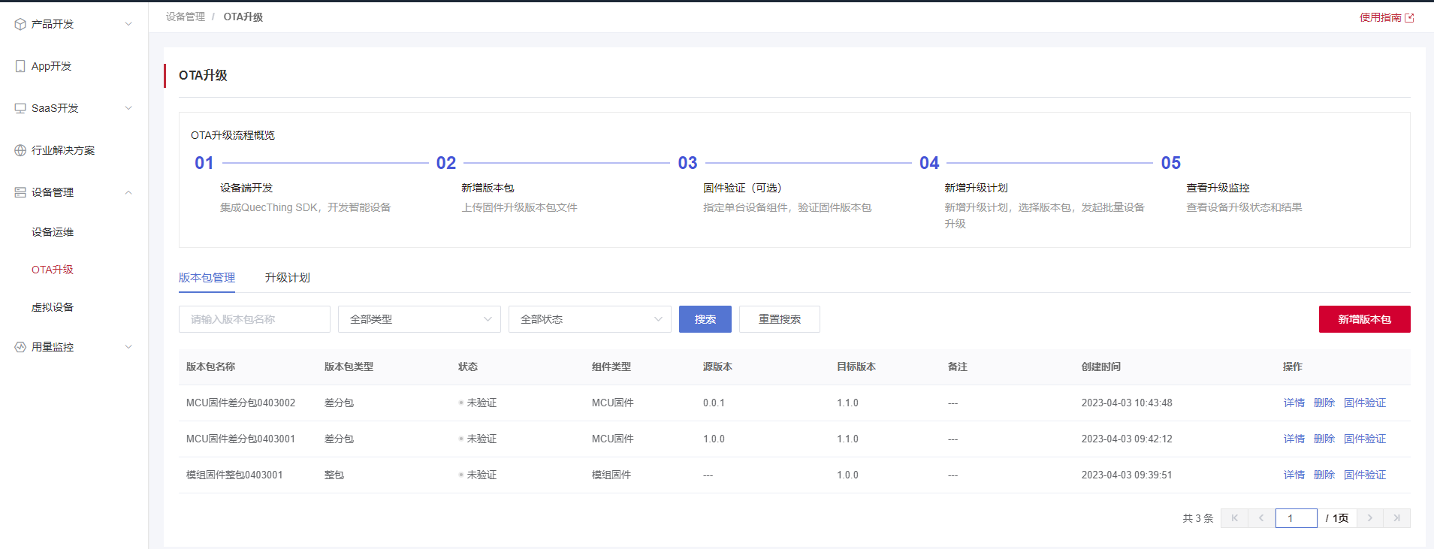Image resolution: width=1434 pixels, height=549 pixels.
Task: Click the 用量监控 sidebar icon
Action: [x=20, y=347]
